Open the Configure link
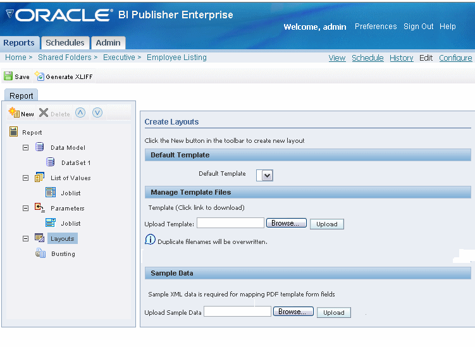 click(x=455, y=58)
